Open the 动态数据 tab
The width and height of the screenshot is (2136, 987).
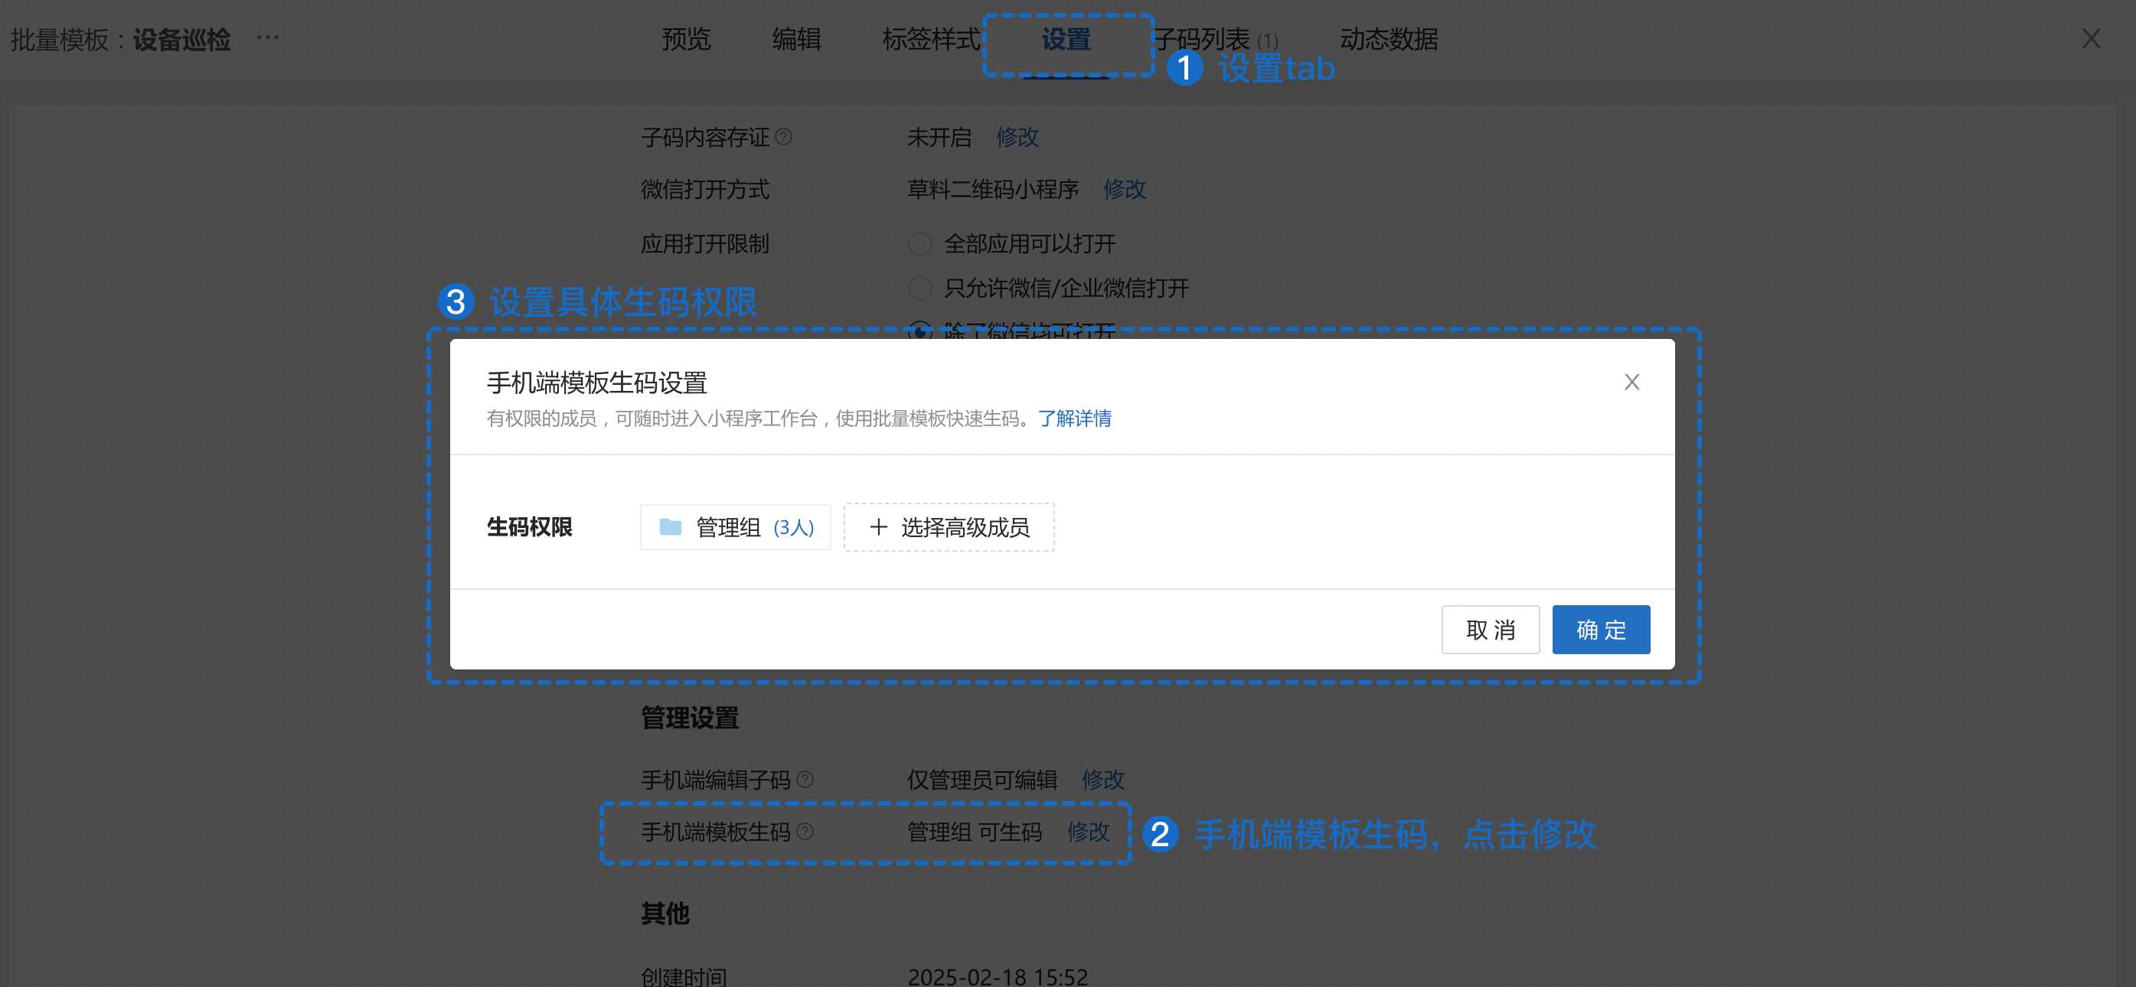(1388, 39)
